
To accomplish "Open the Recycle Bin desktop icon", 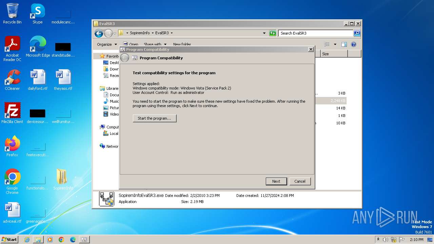I will (12, 14).
